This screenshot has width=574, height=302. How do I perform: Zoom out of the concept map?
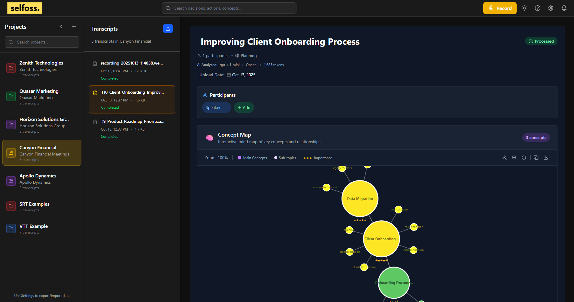[514, 158]
